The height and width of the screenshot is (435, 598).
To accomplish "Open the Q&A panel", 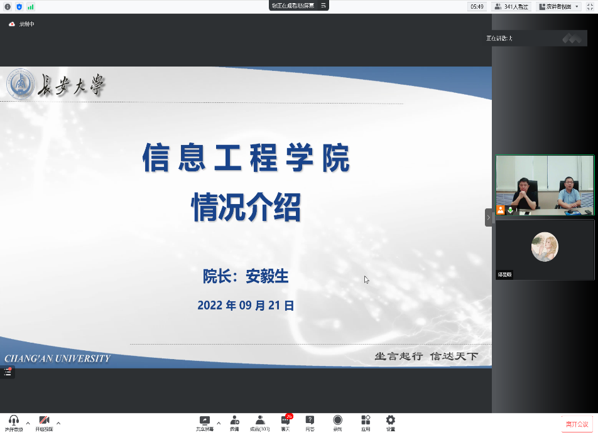I will (x=310, y=421).
